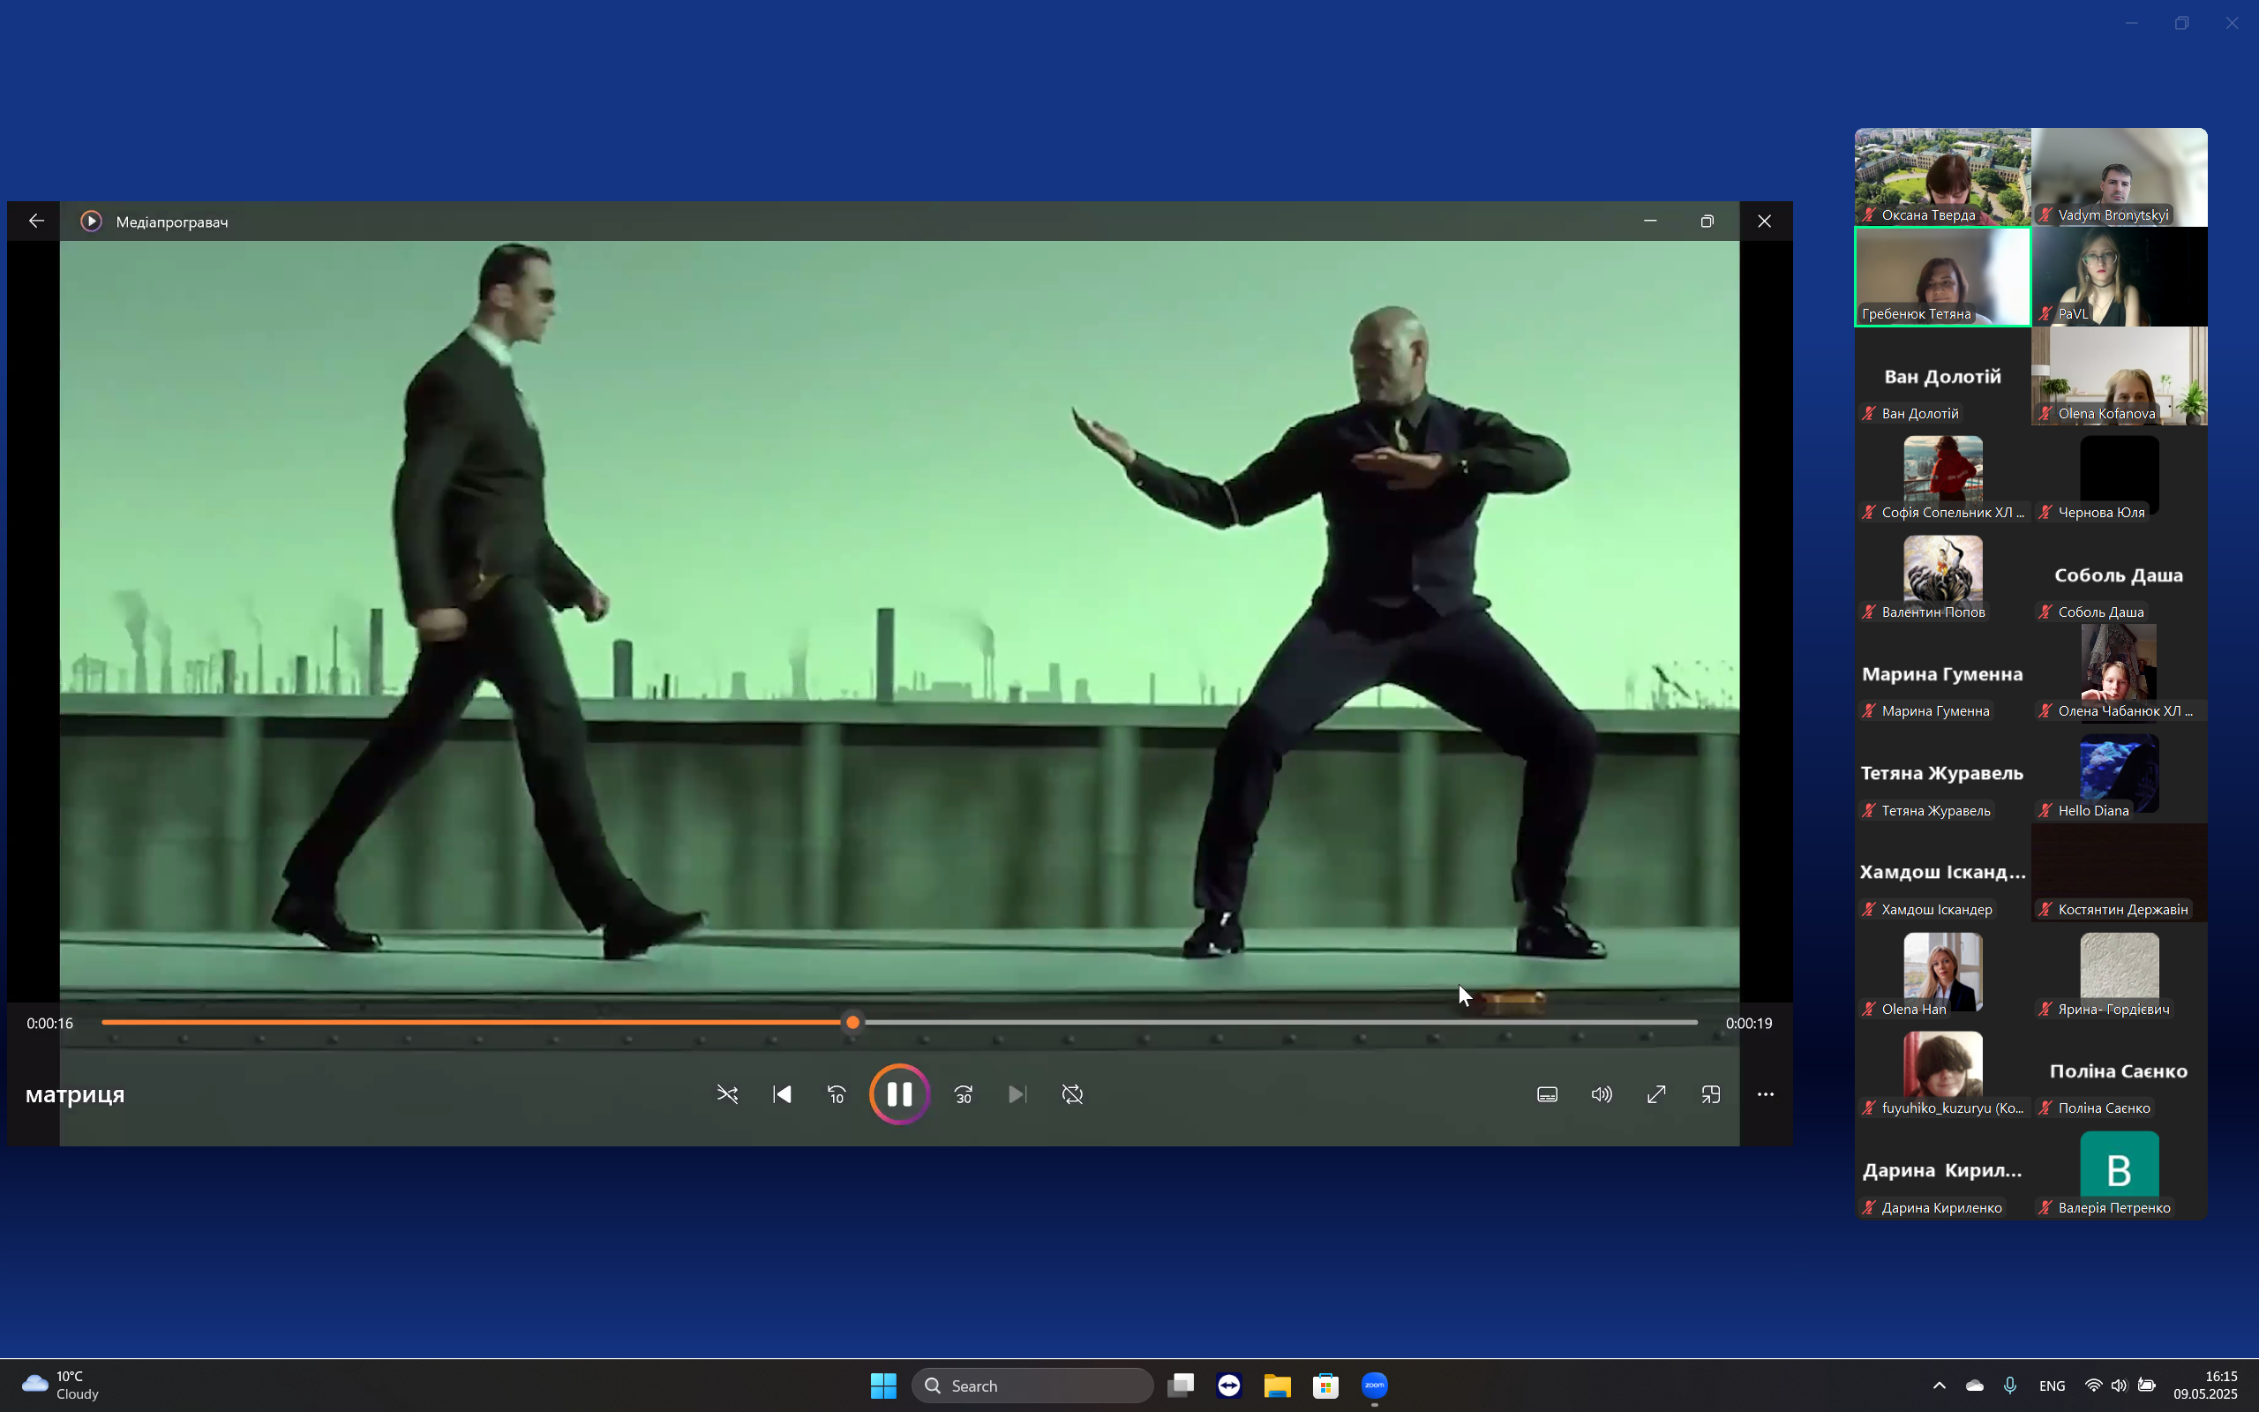2259x1412 pixels.
Task: Select the Чернова Юля participant tile
Action: pos(2119,476)
